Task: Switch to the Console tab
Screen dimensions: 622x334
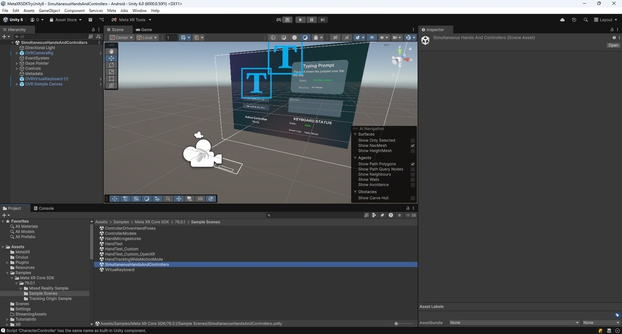Action: click(44, 208)
